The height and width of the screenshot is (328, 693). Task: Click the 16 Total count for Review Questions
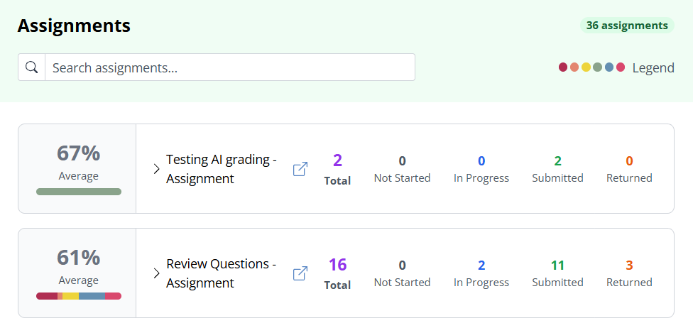pyautogui.click(x=338, y=265)
